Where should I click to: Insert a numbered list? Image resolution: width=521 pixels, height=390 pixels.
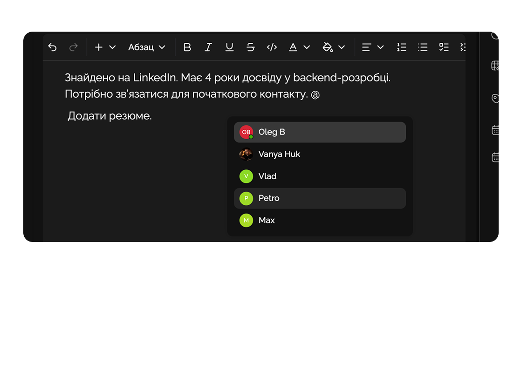pos(402,47)
